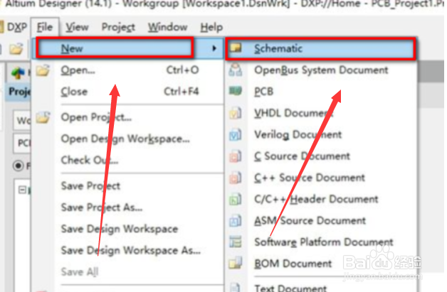Create new C Source Document

[321, 156]
